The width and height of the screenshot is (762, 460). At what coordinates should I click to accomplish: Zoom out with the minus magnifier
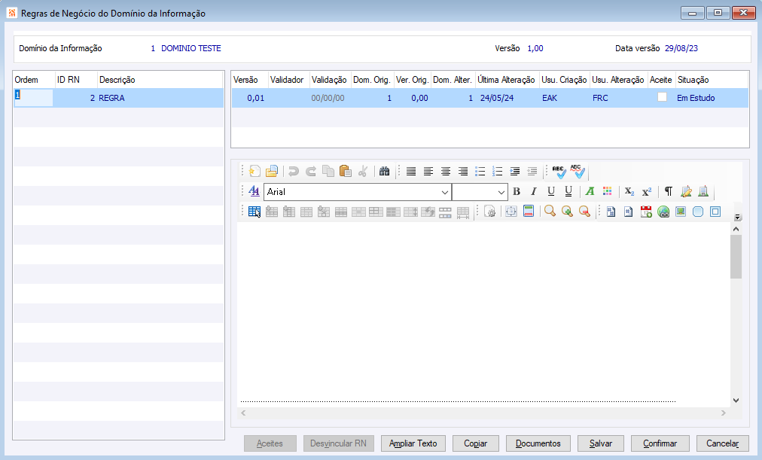point(584,212)
